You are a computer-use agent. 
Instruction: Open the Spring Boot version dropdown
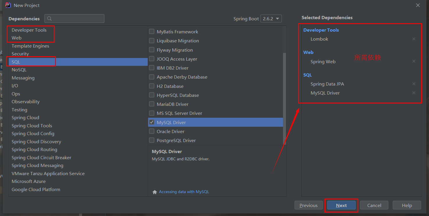point(271,19)
